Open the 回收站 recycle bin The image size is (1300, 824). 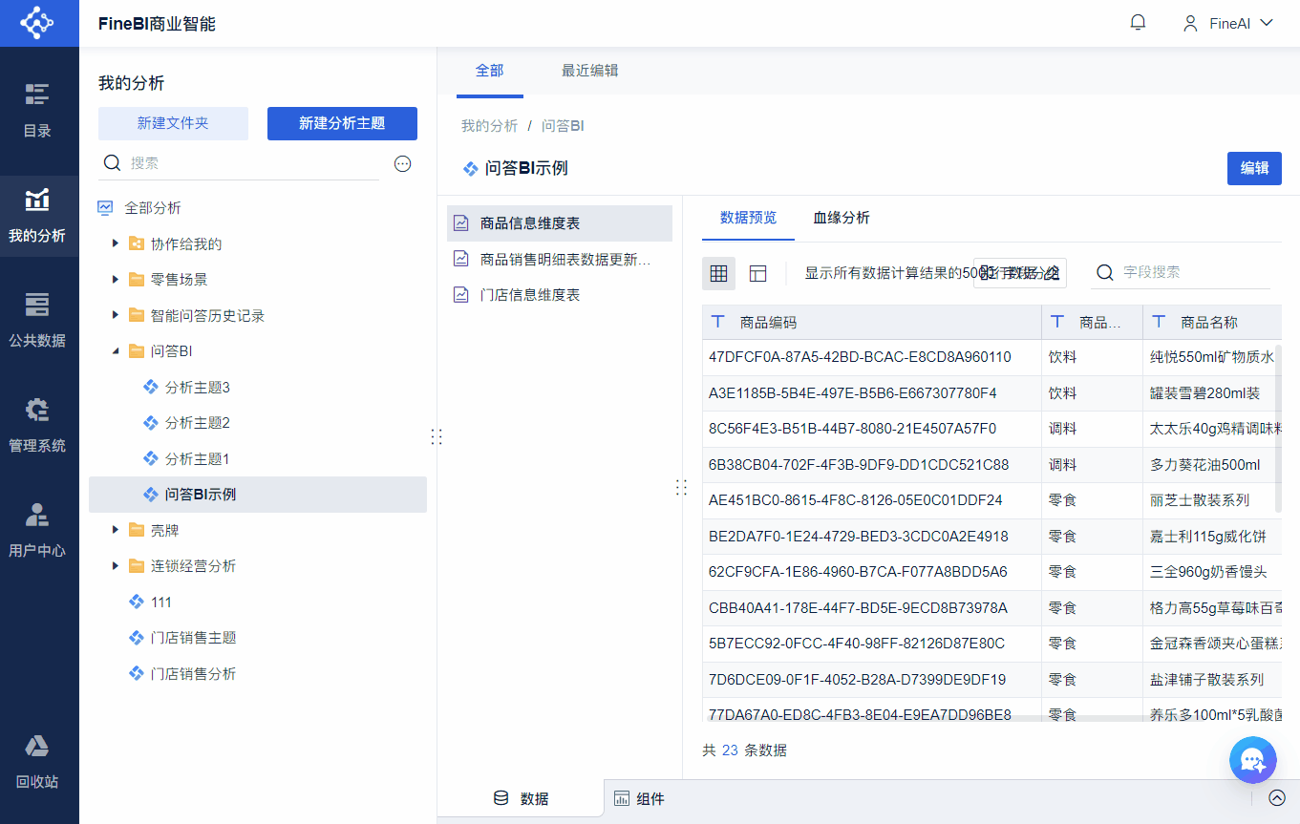pyautogui.click(x=37, y=762)
